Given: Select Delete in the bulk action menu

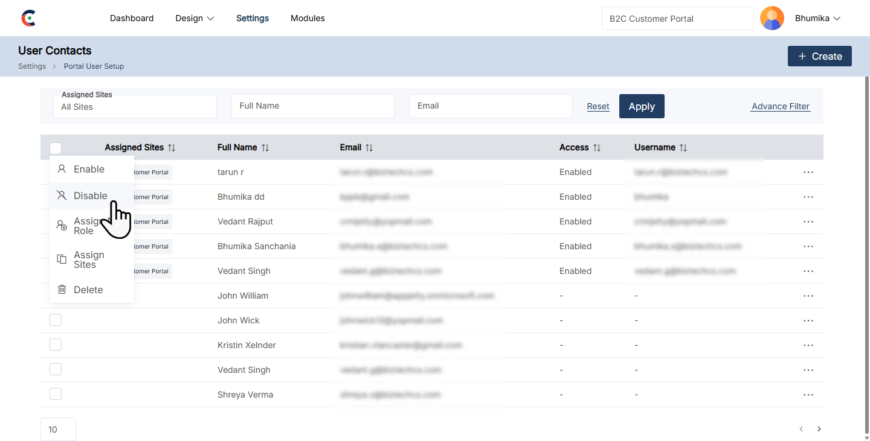Looking at the screenshot, I should [88, 290].
